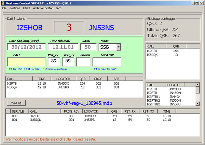
Task: Open the Gestione menu
Action: click(x=15, y=8)
